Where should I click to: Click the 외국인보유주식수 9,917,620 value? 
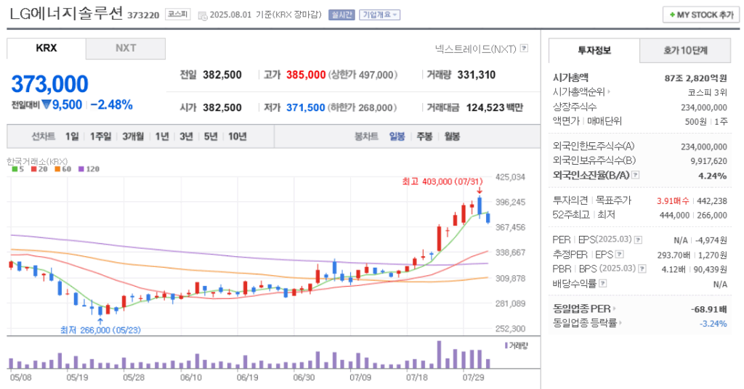point(708,161)
